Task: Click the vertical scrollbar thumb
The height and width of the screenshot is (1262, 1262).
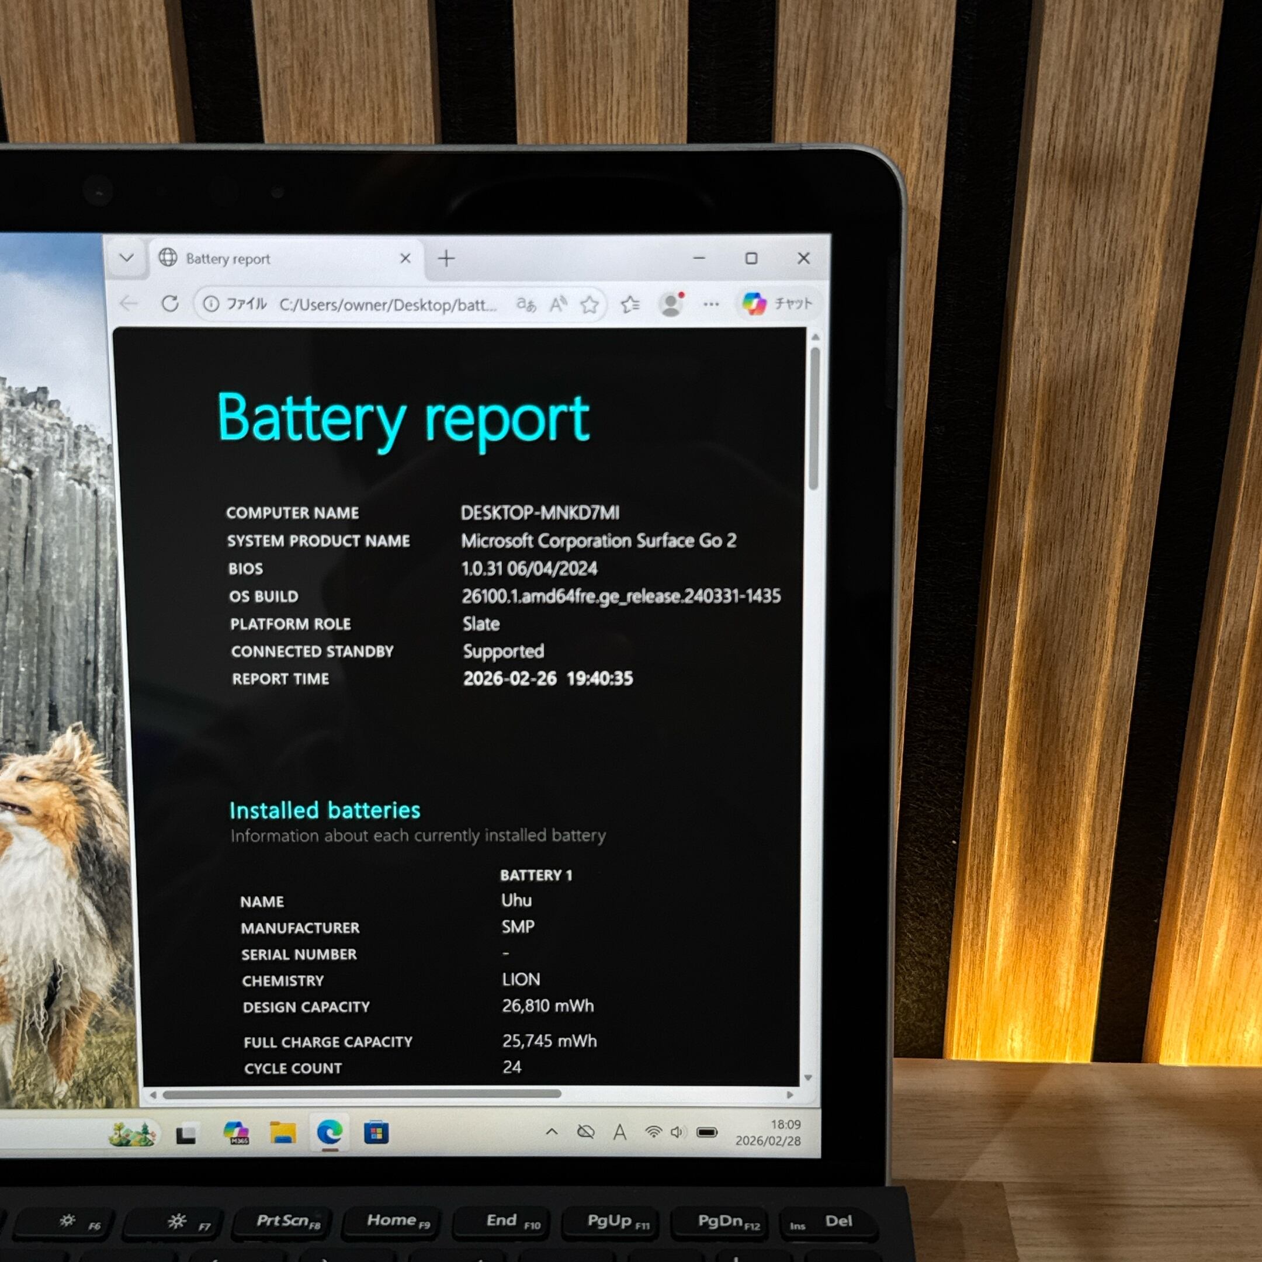Action: 814,418
